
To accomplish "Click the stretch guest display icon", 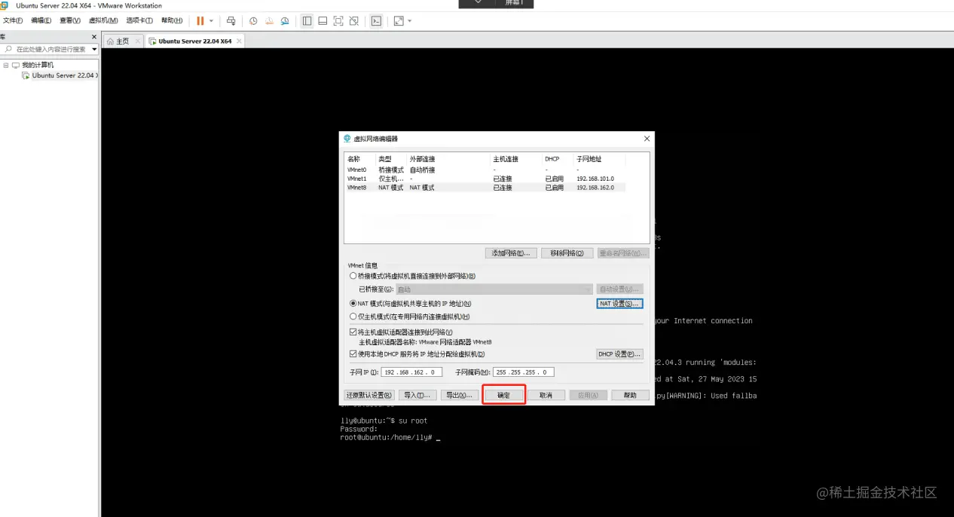I will pyautogui.click(x=399, y=21).
